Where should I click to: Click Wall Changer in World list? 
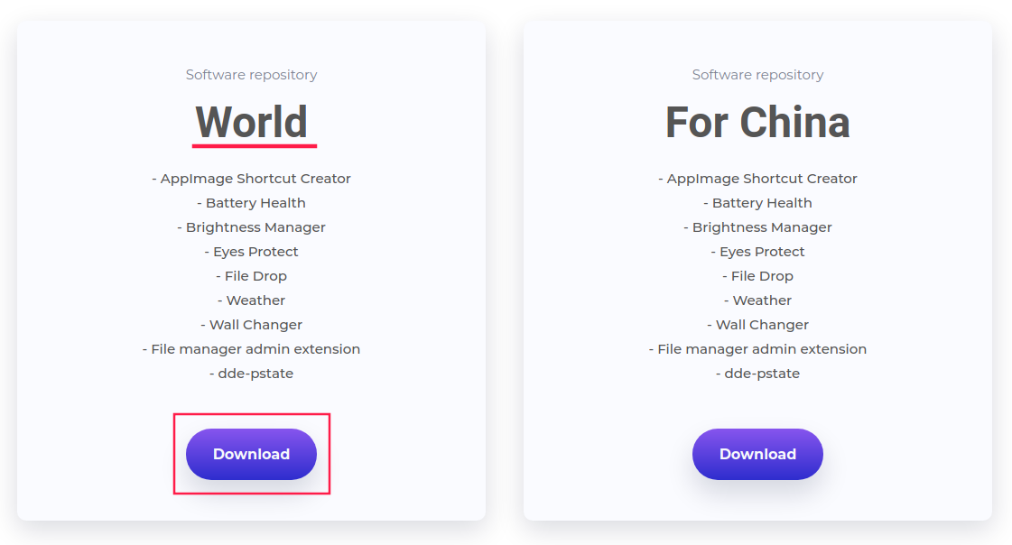pos(252,325)
